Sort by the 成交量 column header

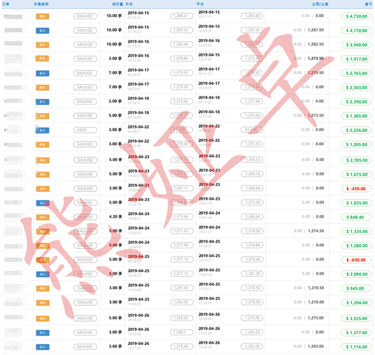point(118,4)
